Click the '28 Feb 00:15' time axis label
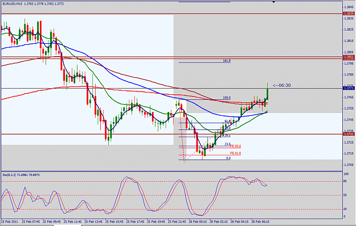The image size is (356, 226). 198,221
